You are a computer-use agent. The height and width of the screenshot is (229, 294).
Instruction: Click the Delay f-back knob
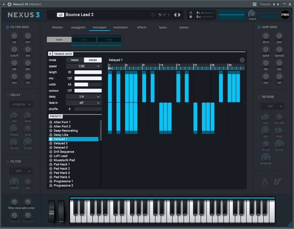[14, 129]
